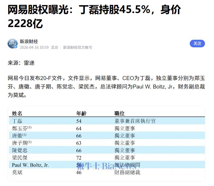214x186 pixels.
Task: Click the article headline about 网易股权曝光
Action: [x=94, y=16]
